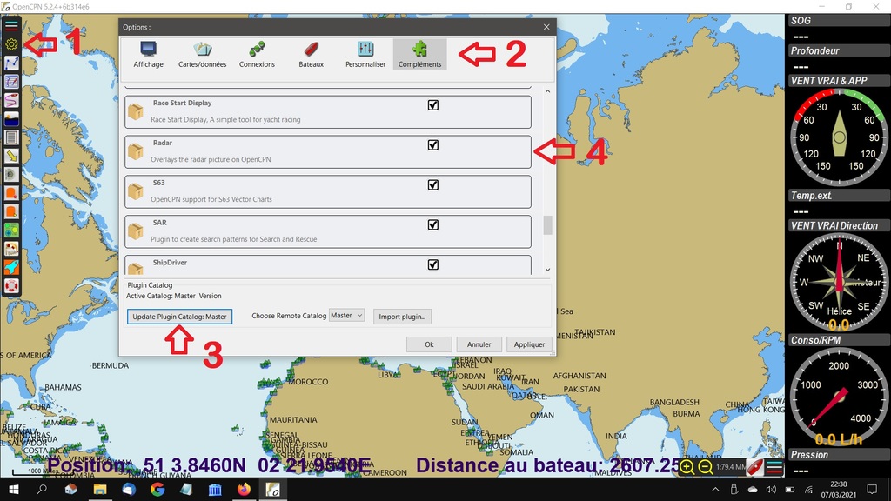Open Firefox from the Windows taskbar

pyautogui.click(x=244, y=489)
